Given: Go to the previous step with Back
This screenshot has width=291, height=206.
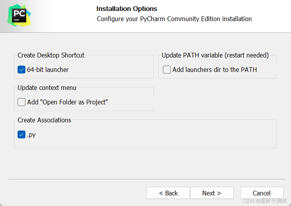Looking at the screenshot, I should tap(168, 193).
